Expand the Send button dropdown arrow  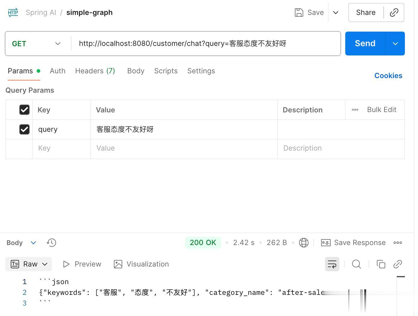pos(395,44)
